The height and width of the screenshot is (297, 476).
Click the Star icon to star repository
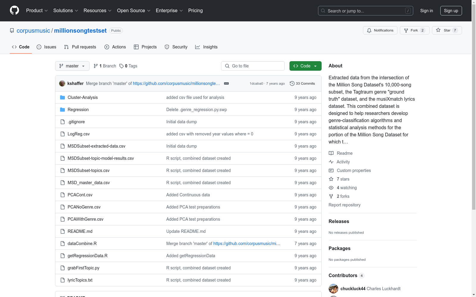[x=438, y=30]
